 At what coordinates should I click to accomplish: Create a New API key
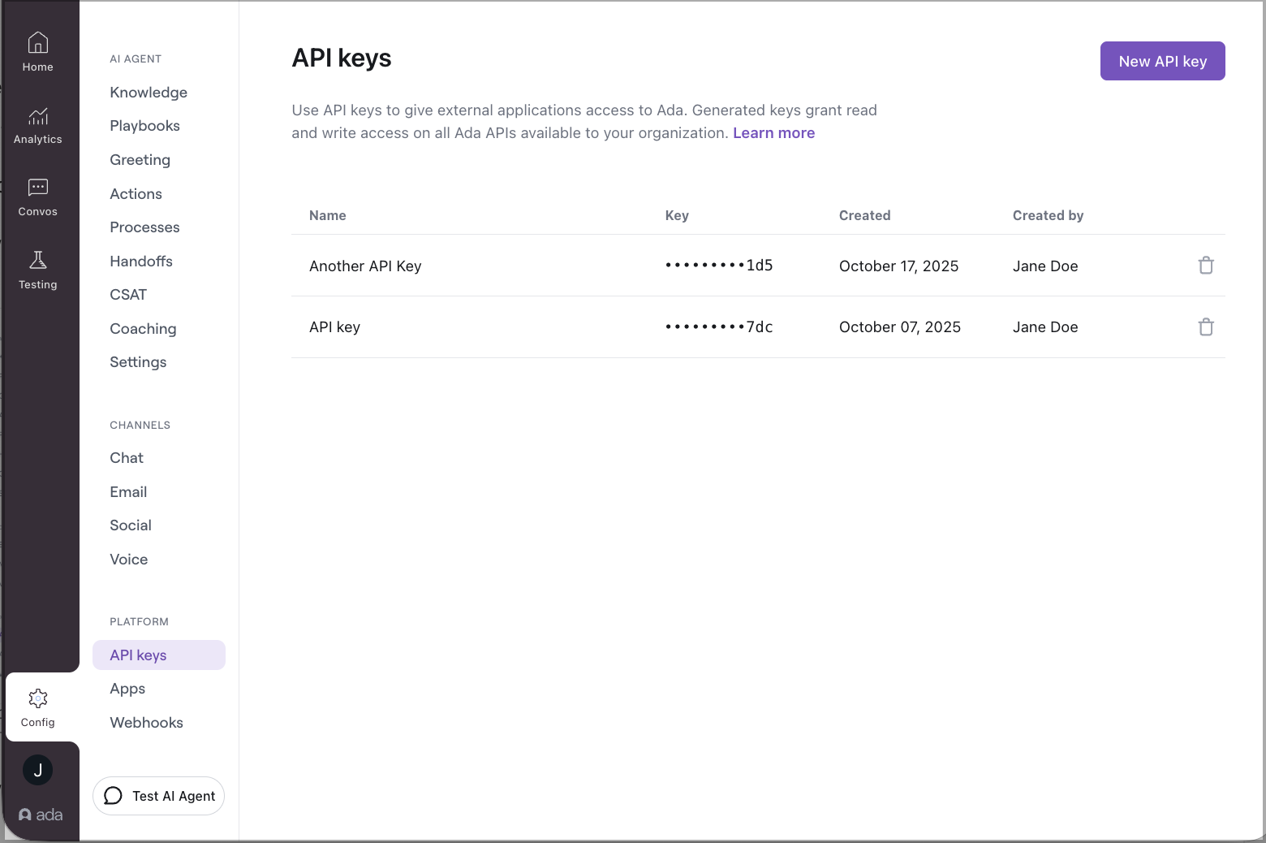click(x=1162, y=62)
